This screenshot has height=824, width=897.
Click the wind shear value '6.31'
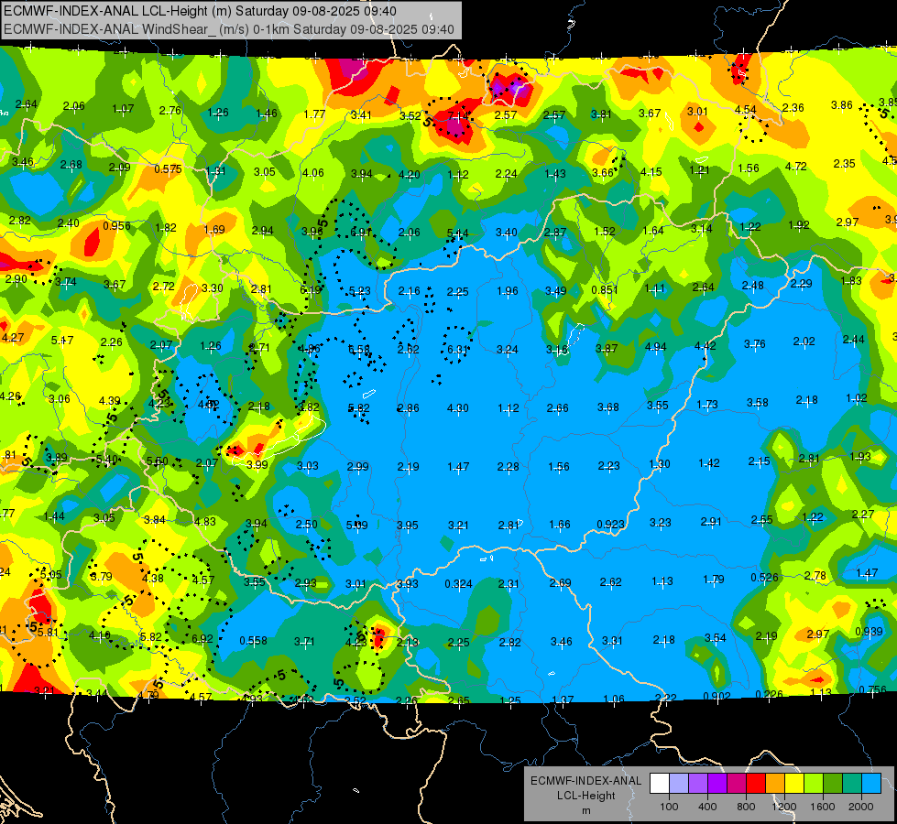tap(457, 349)
